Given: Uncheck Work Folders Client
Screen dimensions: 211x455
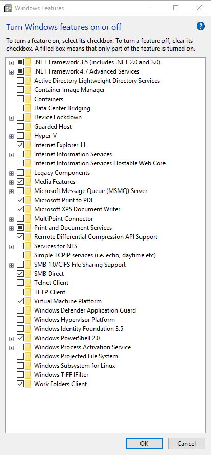Looking at the screenshot, I should pyautogui.click(x=20, y=384).
